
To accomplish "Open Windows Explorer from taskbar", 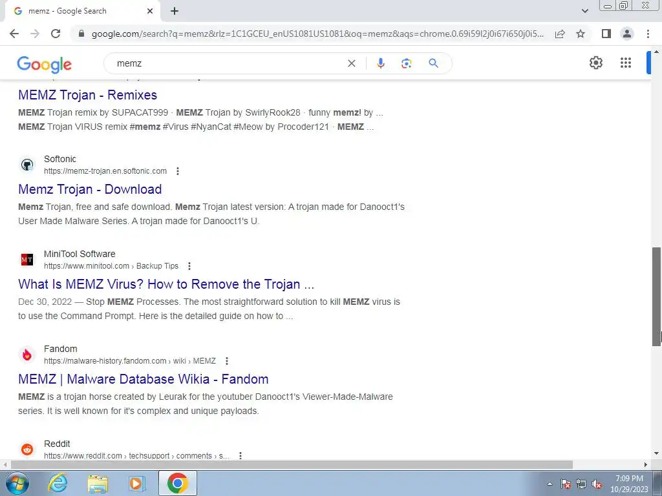I will pyautogui.click(x=98, y=483).
